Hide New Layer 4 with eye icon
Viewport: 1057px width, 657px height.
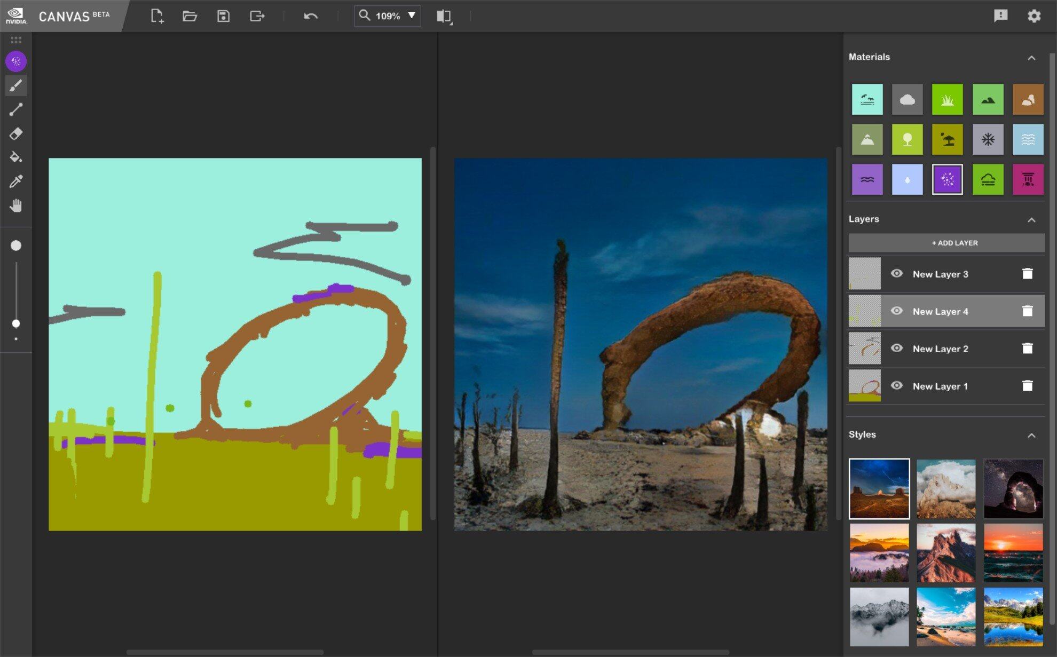point(897,311)
